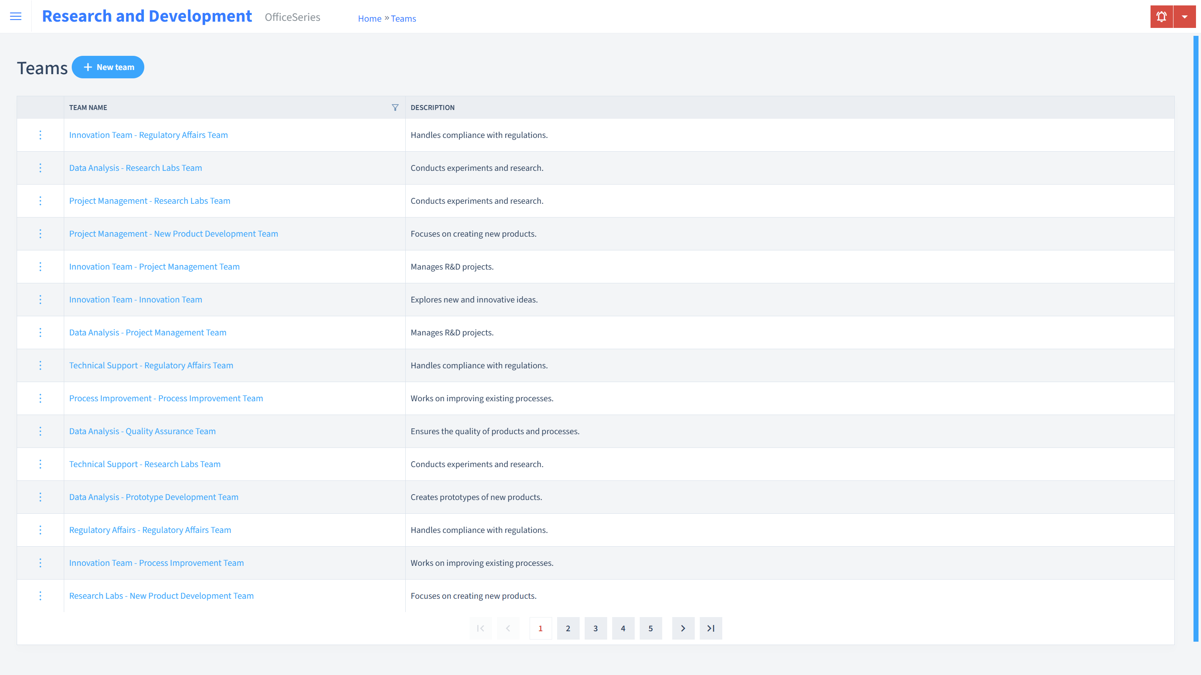Click first page navigation arrow

481,628
